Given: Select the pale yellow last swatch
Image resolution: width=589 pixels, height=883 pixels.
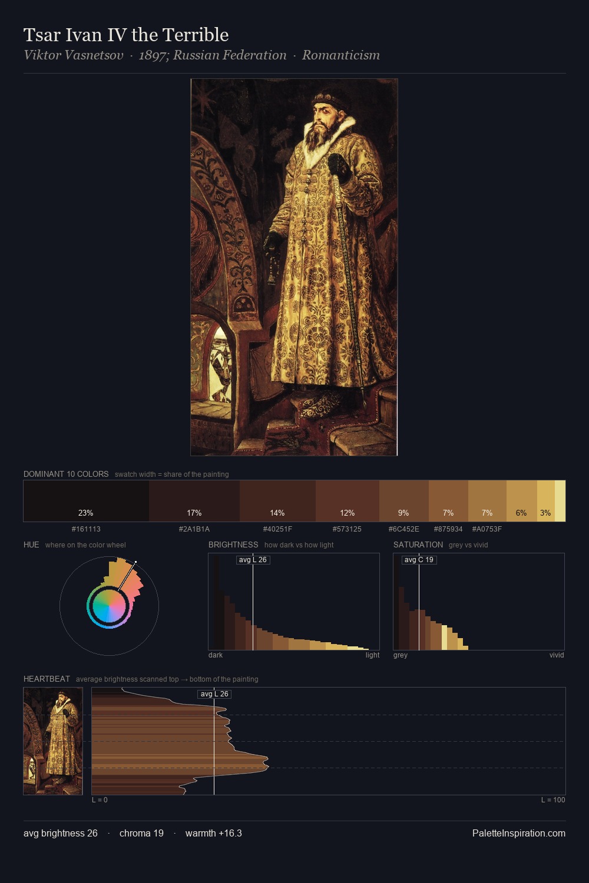Looking at the screenshot, I should [x=560, y=501].
